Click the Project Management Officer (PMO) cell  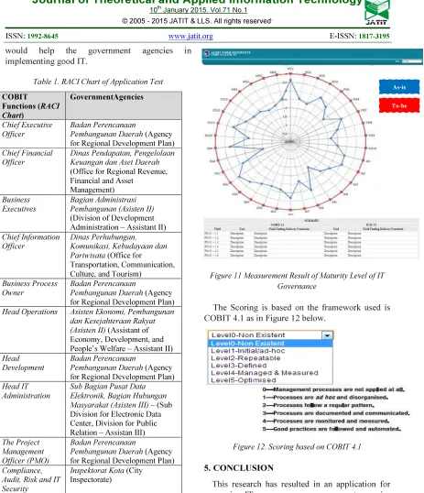(x=33, y=451)
